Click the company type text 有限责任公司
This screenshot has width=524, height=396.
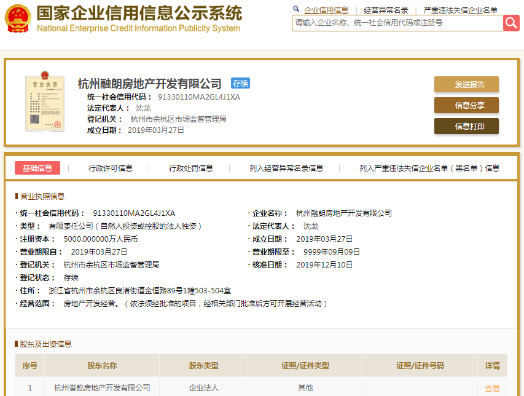(x=71, y=226)
